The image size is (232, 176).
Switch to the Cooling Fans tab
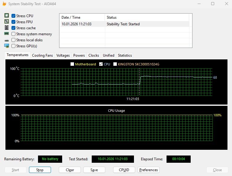point(42,55)
